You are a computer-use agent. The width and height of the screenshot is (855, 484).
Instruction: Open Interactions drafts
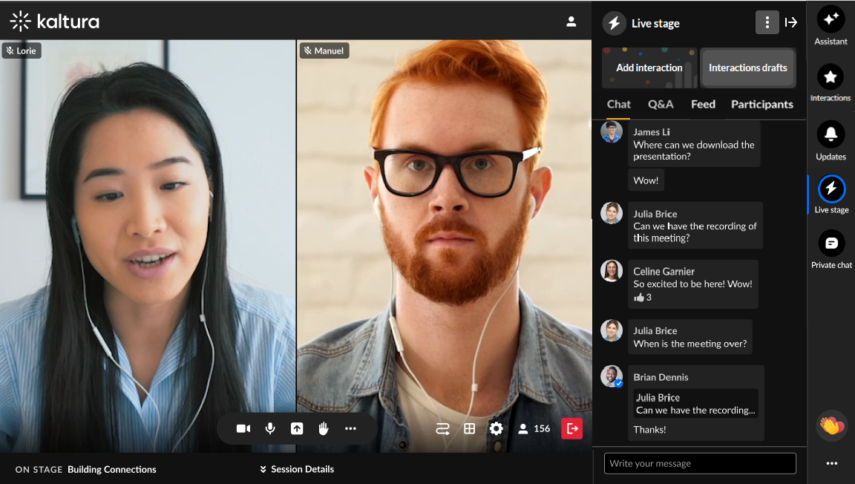747,68
